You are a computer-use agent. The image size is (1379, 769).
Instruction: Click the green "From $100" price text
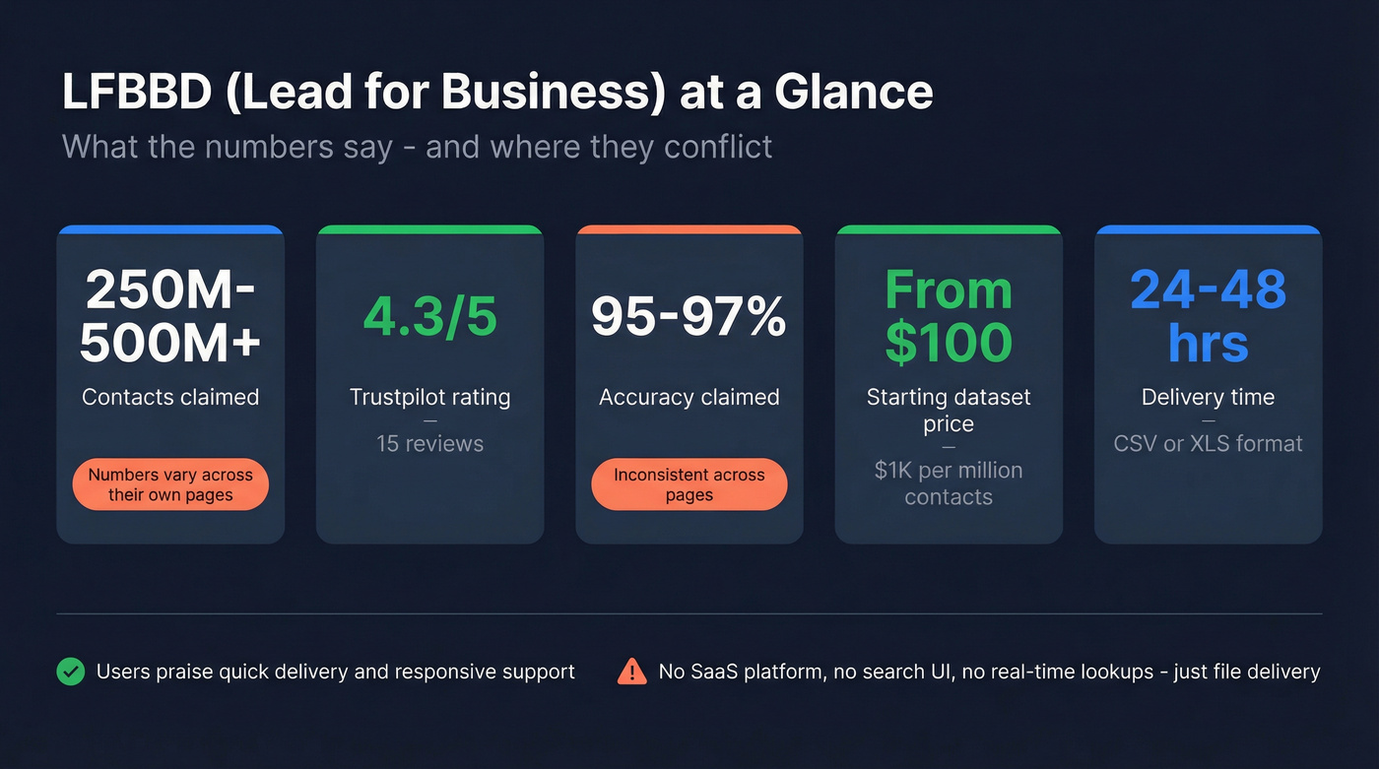click(949, 316)
